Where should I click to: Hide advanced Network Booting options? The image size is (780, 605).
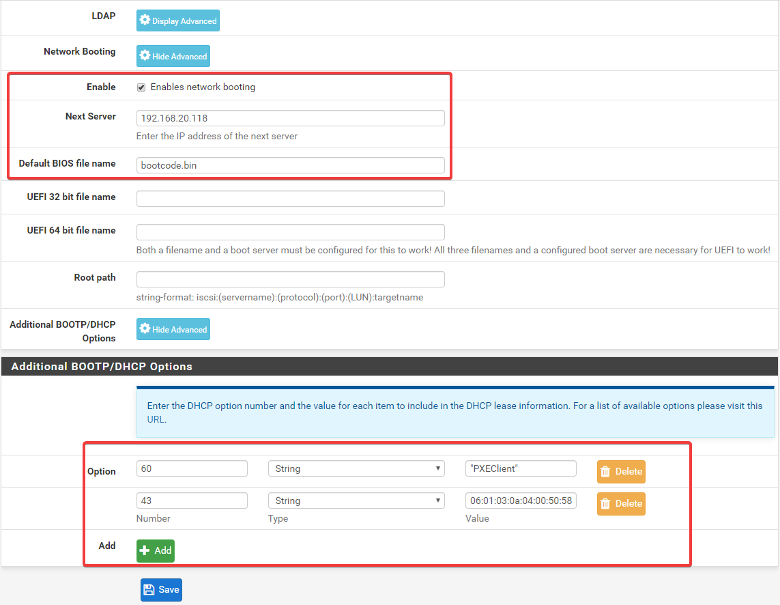coord(173,56)
